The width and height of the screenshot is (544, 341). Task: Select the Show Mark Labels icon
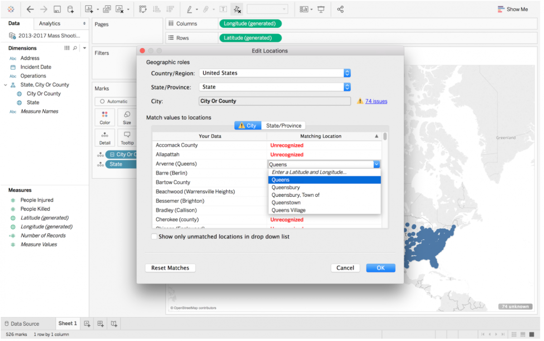click(x=222, y=9)
